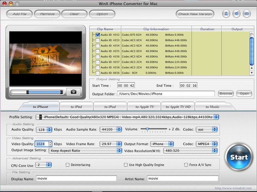Open the home page icon button
This screenshot has height=192, width=257.
(236, 14)
